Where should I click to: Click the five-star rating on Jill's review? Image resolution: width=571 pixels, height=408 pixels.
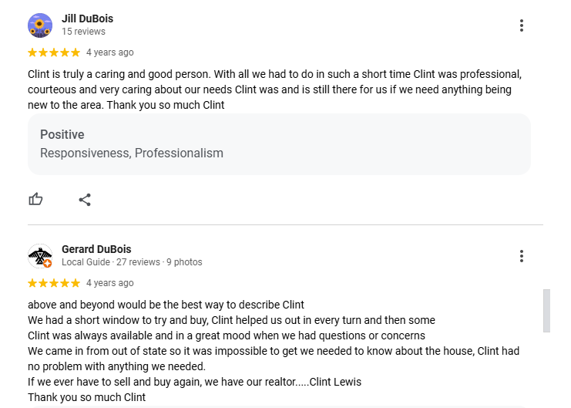tap(54, 52)
